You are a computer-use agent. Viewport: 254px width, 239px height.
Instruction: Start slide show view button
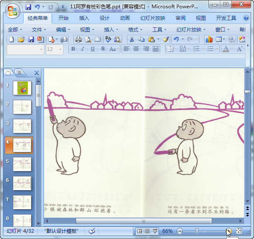(x=155, y=231)
